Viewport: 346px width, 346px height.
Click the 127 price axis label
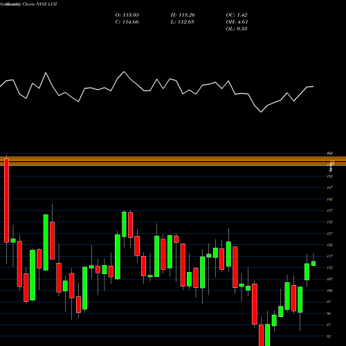click(x=329, y=234)
